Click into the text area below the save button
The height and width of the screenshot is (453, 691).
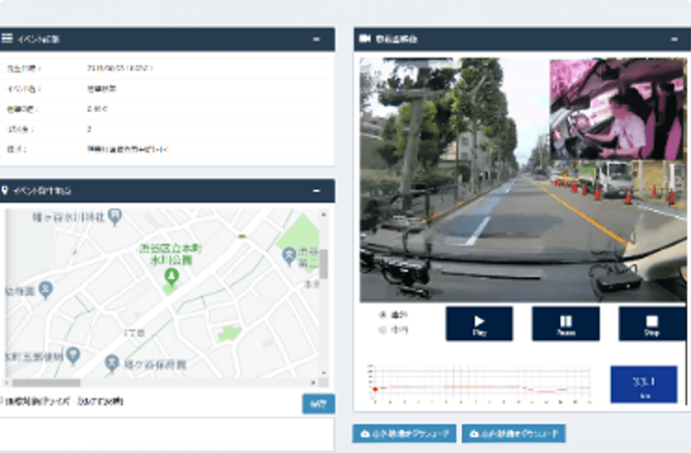(167, 434)
